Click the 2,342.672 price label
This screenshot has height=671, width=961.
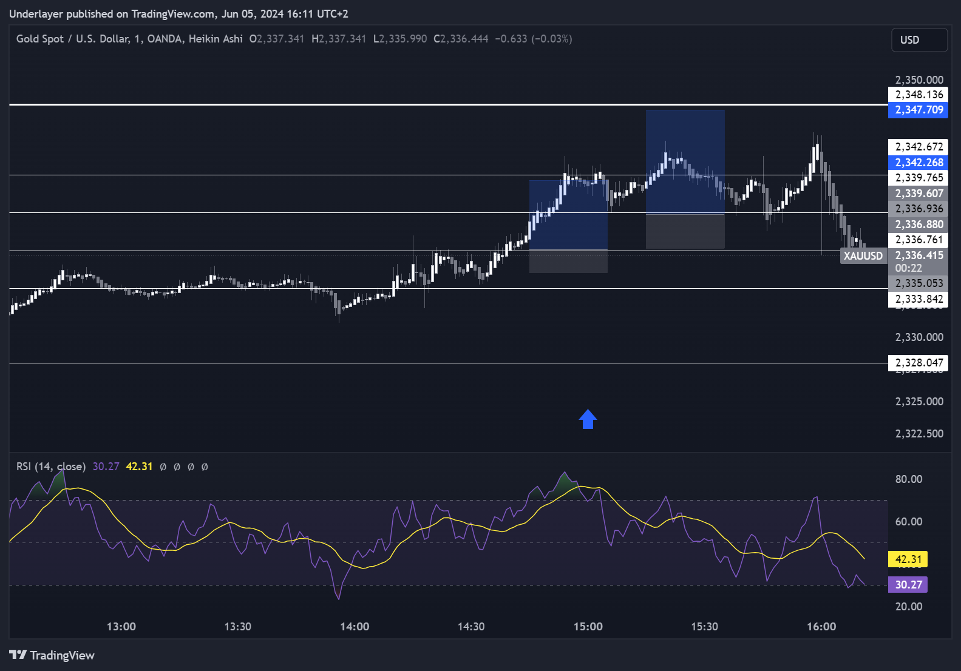tap(918, 147)
